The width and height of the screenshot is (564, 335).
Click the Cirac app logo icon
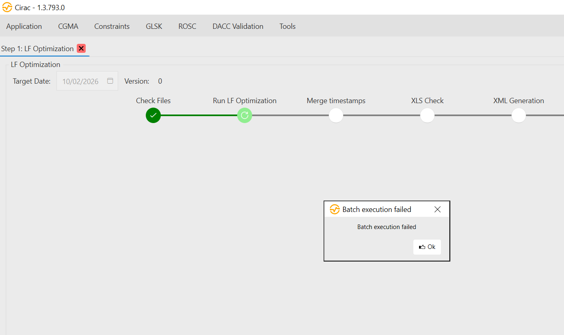coord(7,7)
